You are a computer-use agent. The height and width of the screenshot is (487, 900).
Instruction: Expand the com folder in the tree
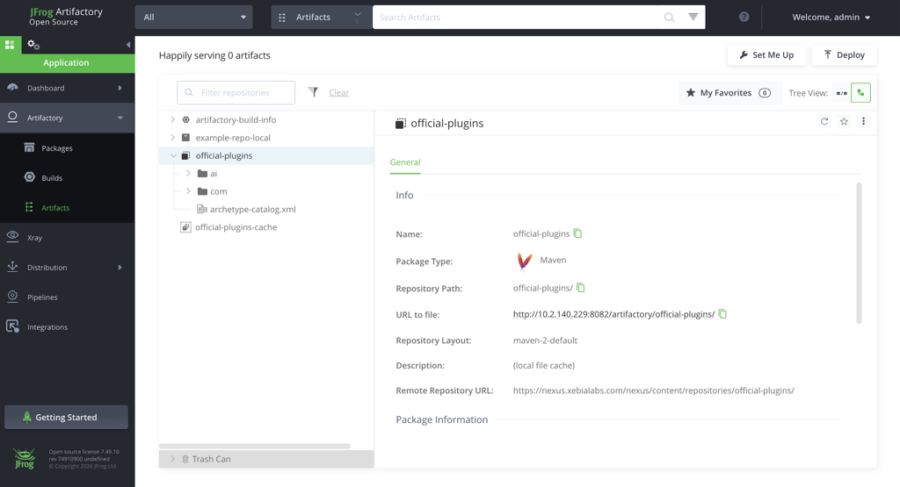pos(188,191)
